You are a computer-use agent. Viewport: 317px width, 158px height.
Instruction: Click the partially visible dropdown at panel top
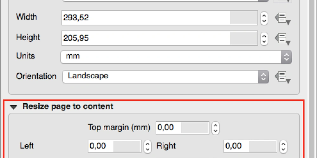click(x=165, y=1)
